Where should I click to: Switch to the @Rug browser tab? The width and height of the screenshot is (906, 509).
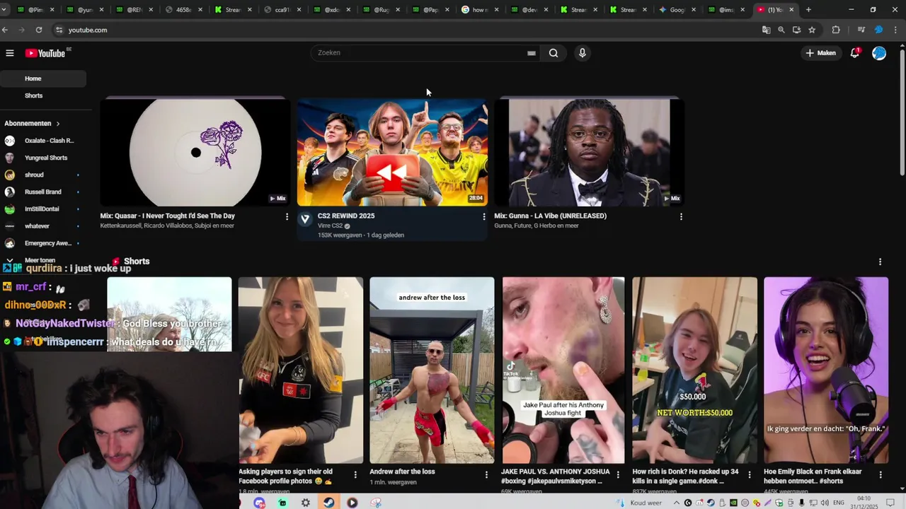pyautogui.click(x=381, y=10)
